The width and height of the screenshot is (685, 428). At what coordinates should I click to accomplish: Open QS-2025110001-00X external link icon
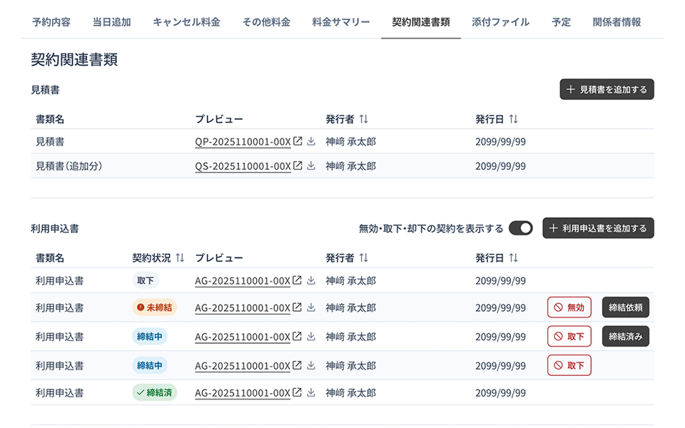coord(298,165)
